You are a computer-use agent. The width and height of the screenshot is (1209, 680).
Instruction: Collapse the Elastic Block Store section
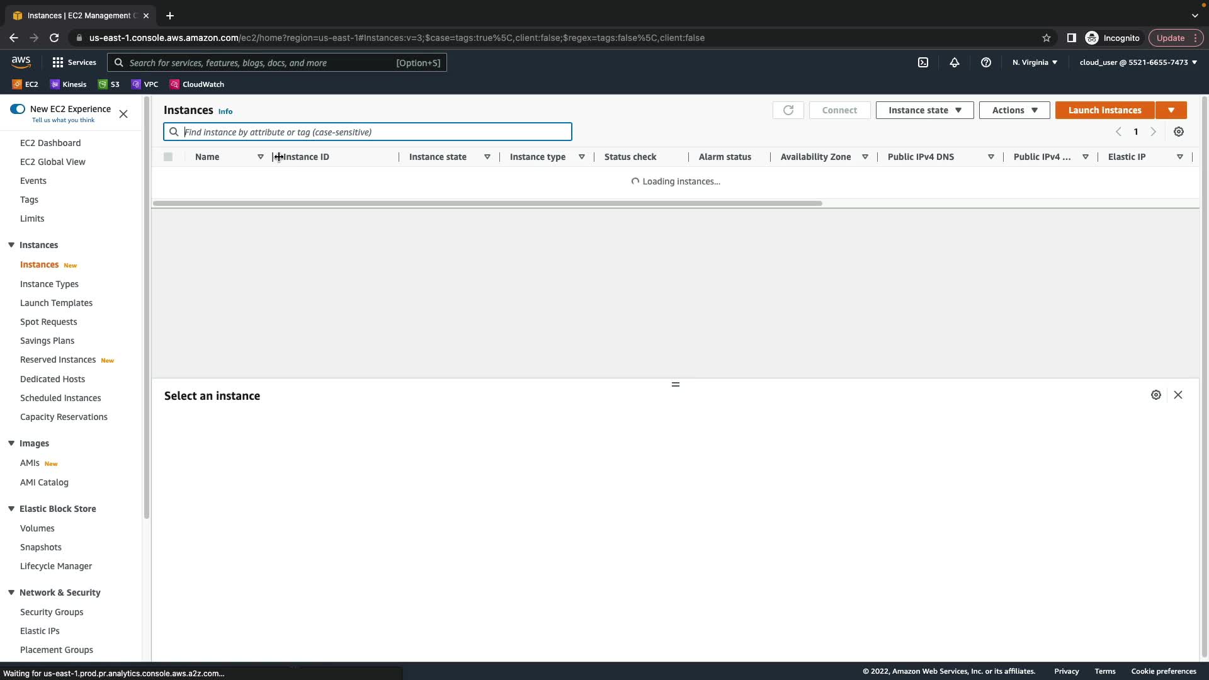pyautogui.click(x=11, y=509)
